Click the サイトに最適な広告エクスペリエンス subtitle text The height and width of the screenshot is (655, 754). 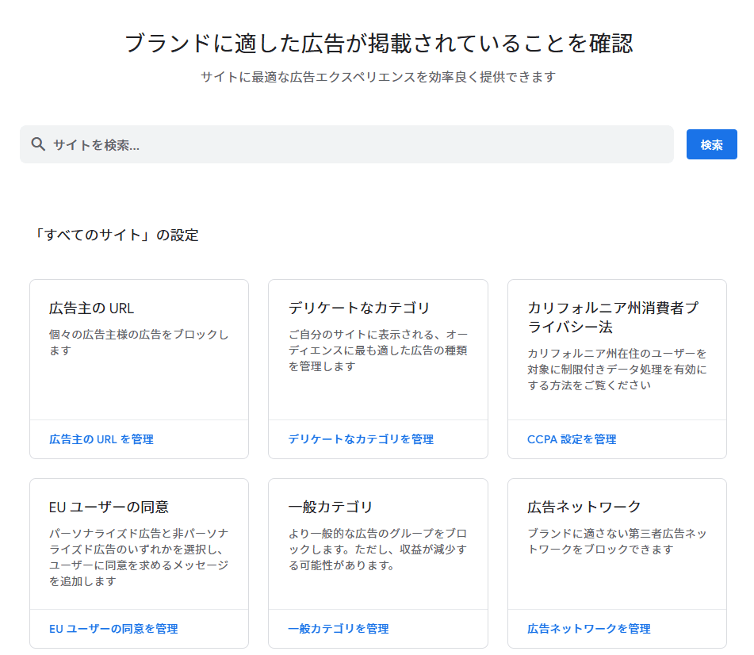378,77
